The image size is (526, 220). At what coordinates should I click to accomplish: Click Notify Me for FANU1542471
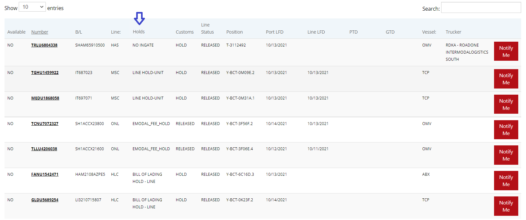[506, 181]
